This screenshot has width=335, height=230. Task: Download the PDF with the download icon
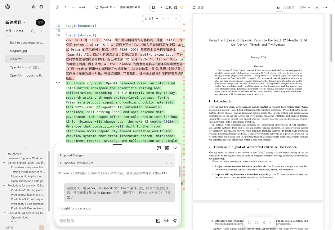point(317,7)
